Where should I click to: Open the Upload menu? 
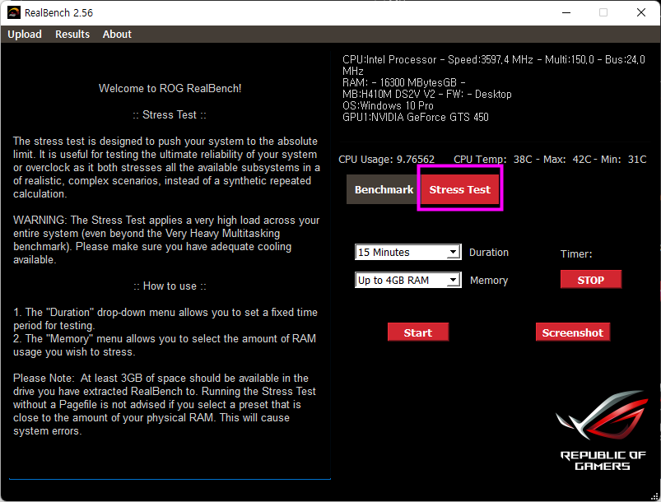(25, 34)
